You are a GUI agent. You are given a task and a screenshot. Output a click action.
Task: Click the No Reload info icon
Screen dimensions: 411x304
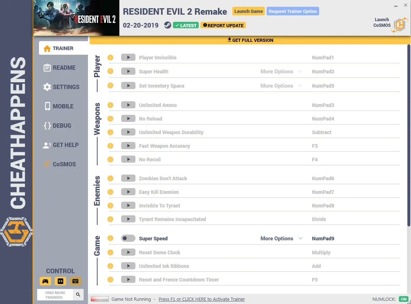pyautogui.click(x=110, y=118)
